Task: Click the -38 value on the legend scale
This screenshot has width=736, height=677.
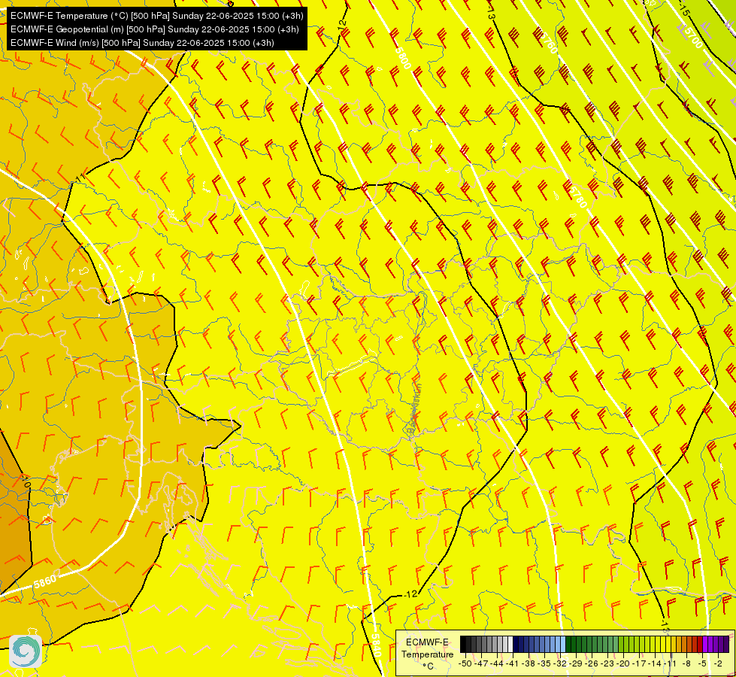Action: point(529,663)
